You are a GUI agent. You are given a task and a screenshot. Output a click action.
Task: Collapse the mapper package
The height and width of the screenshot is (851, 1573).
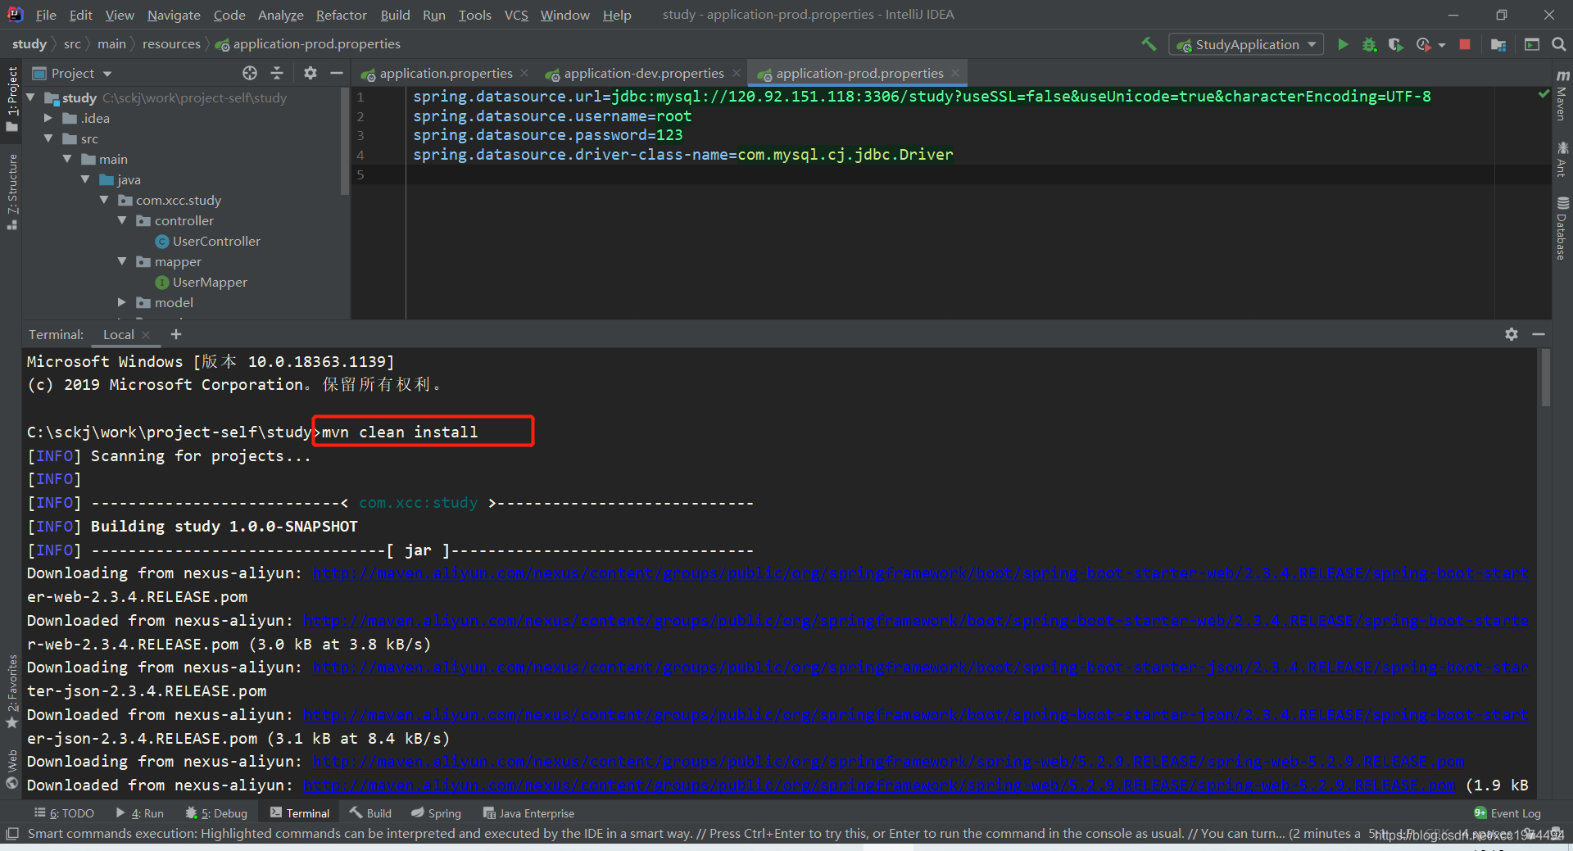point(122,261)
